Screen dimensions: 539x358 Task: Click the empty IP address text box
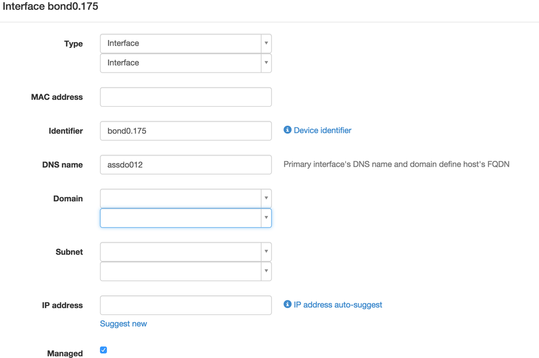[186, 305]
